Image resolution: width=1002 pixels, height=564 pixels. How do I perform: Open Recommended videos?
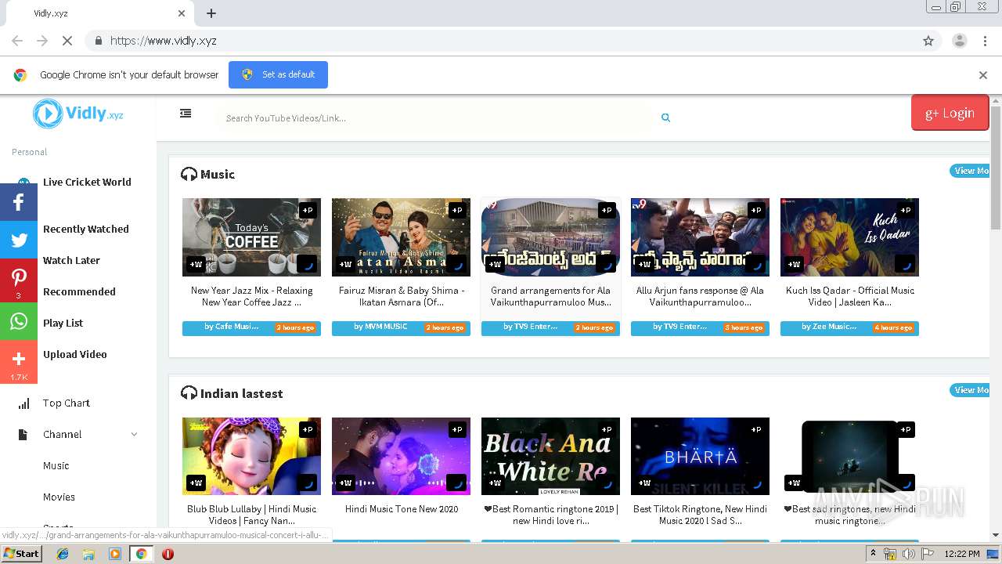(x=79, y=291)
